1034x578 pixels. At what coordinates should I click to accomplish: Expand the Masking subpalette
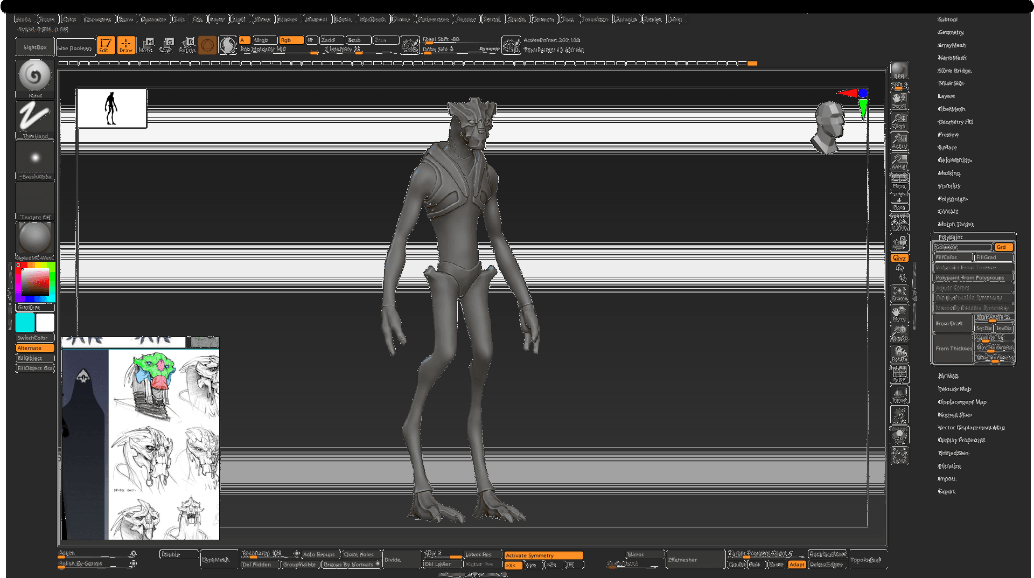point(949,173)
